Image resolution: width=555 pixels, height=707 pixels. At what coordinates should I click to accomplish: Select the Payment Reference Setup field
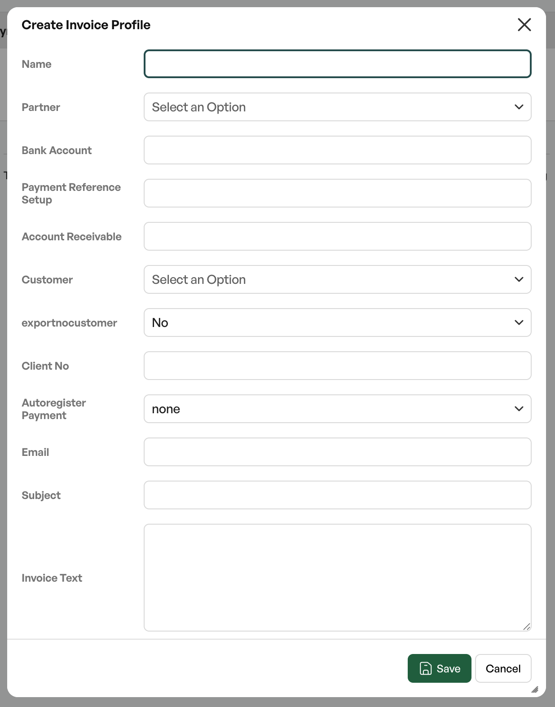[x=338, y=193]
